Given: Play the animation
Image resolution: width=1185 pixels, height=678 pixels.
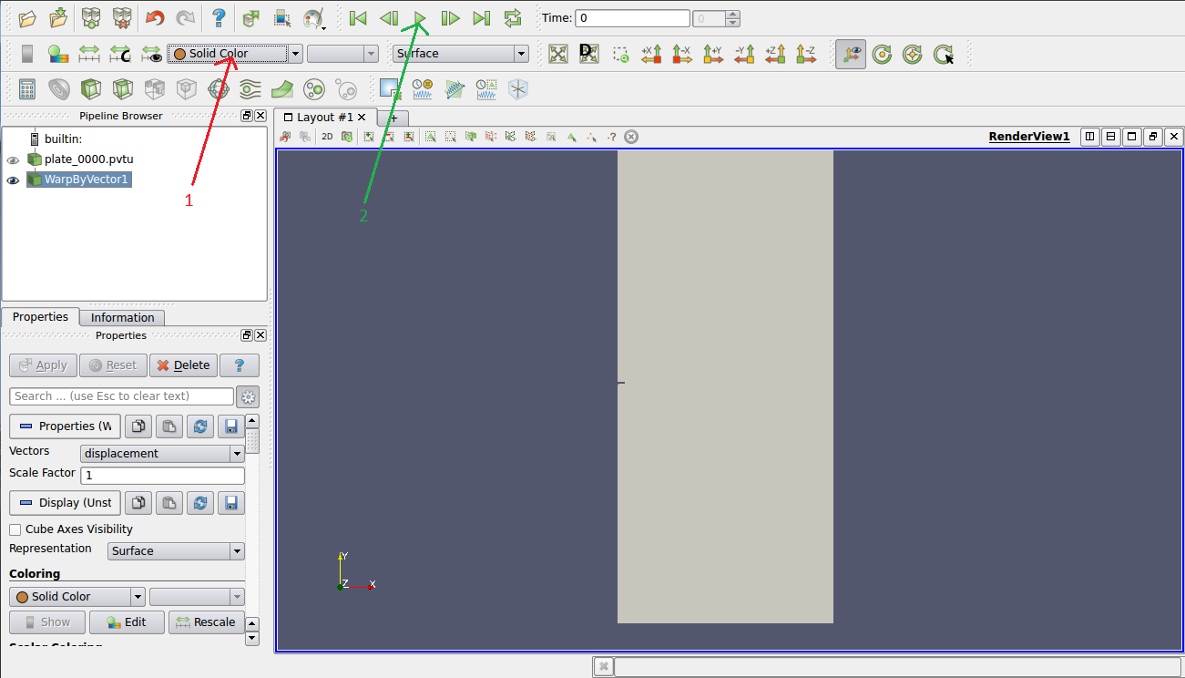Looking at the screenshot, I should [x=420, y=18].
